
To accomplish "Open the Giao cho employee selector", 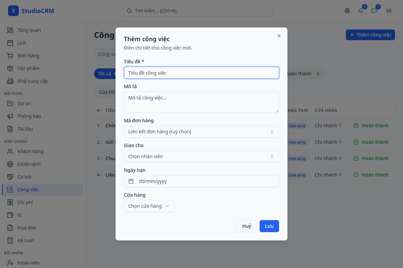I will click(x=201, y=156).
